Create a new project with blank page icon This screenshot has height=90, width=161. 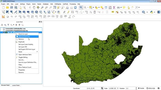(x=3, y=7)
